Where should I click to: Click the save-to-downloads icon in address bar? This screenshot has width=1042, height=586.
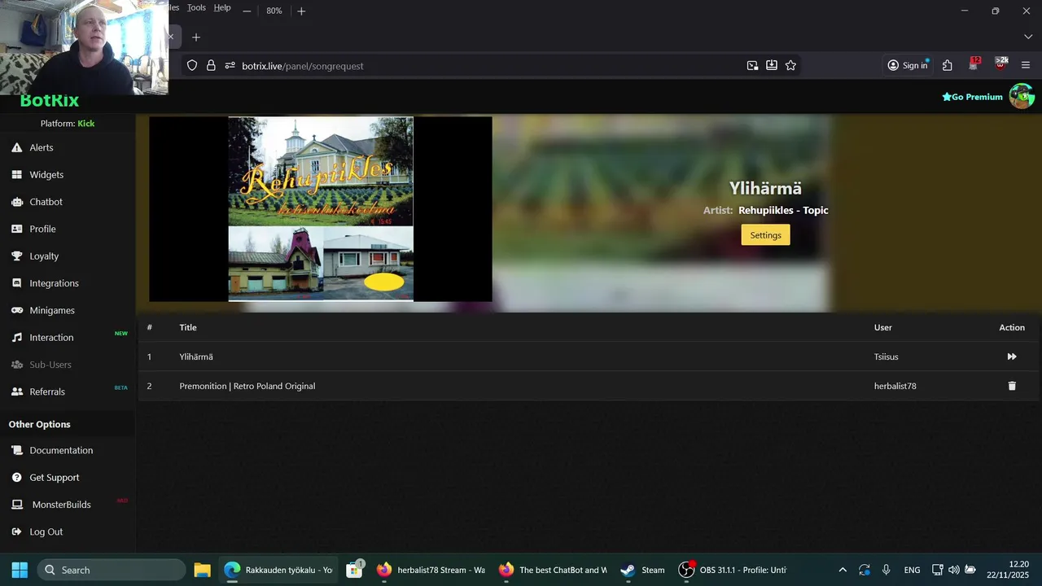pyautogui.click(x=772, y=65)
